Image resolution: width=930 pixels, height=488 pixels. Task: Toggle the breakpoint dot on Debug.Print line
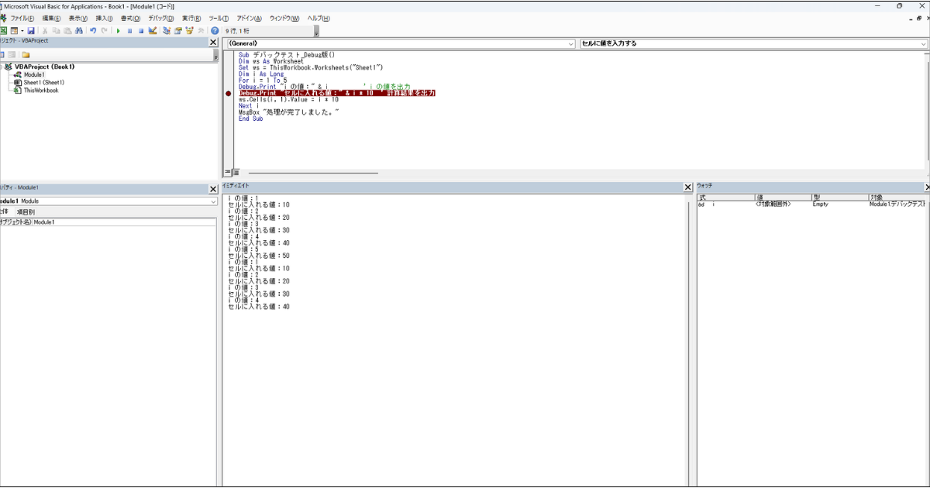[228, 93]
